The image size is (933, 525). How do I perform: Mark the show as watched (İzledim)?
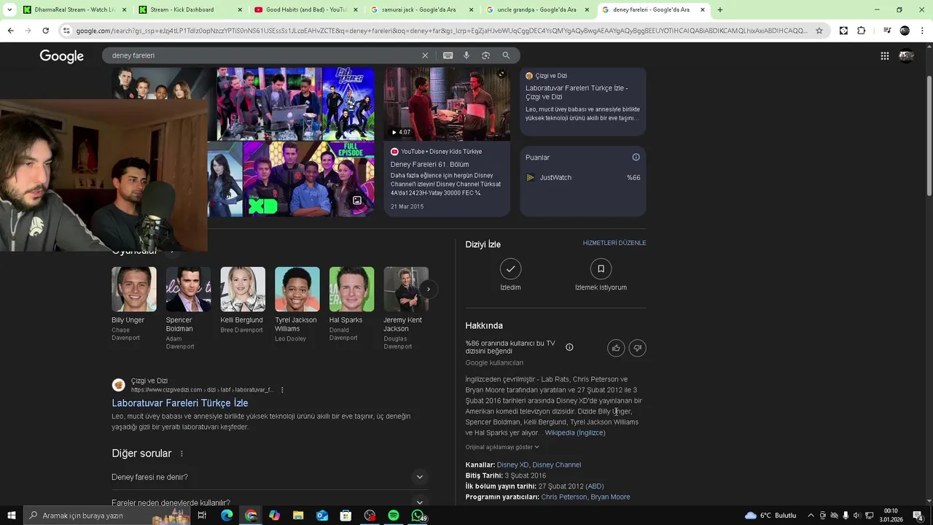pos(510,269)
